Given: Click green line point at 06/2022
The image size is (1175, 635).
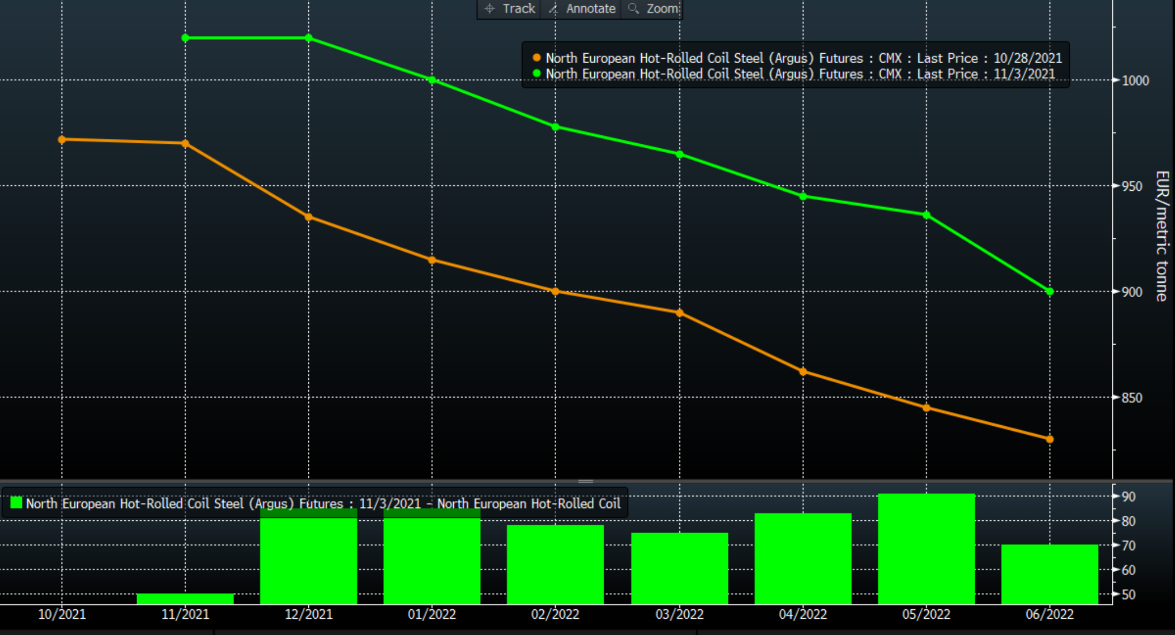Looking at the screenshot, I should click(1050, 291).
